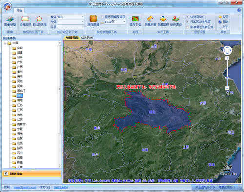Activate the 多边形选择 polygon selection tool

(x=40, y=21)
